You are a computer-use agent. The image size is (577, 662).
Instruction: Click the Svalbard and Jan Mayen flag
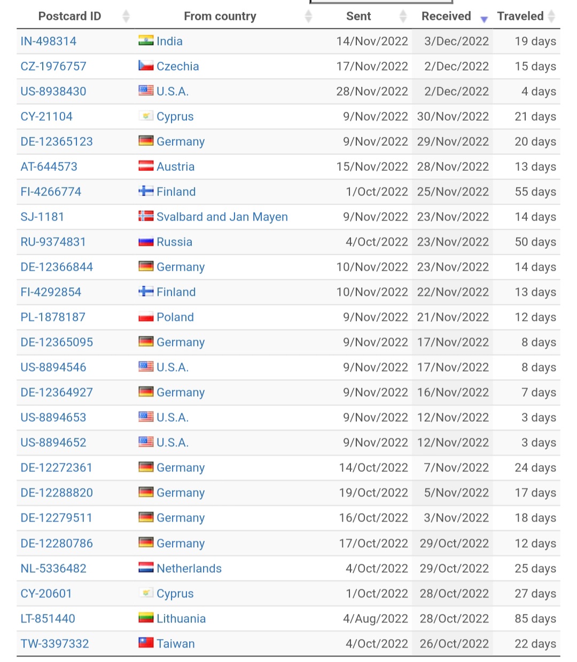(146, 216)
